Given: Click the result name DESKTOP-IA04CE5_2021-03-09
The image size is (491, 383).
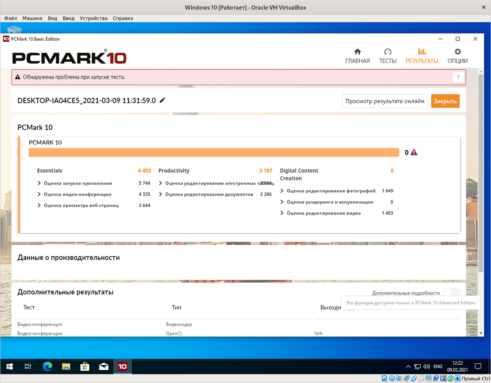Looking at the screenshot, I should (87, 101).
